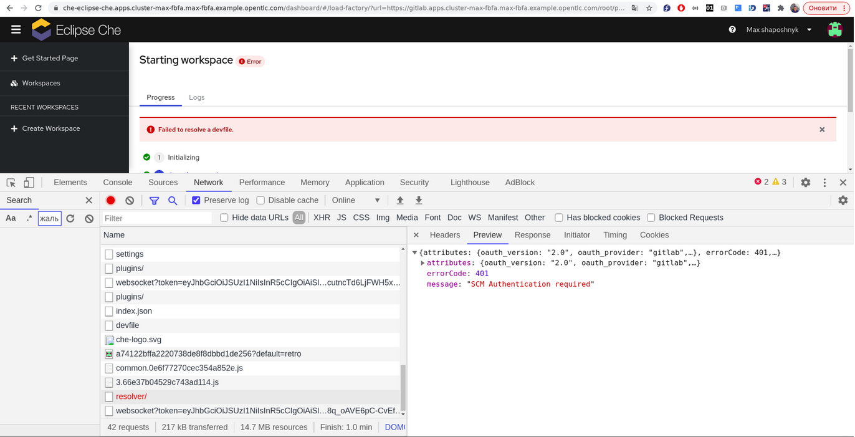
Task: Click the network search magnifier icon
Action: click(173, 200)
